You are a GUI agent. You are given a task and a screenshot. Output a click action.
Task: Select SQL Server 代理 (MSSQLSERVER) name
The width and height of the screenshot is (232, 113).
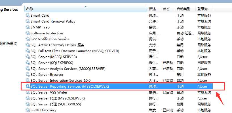pos(58,98)
